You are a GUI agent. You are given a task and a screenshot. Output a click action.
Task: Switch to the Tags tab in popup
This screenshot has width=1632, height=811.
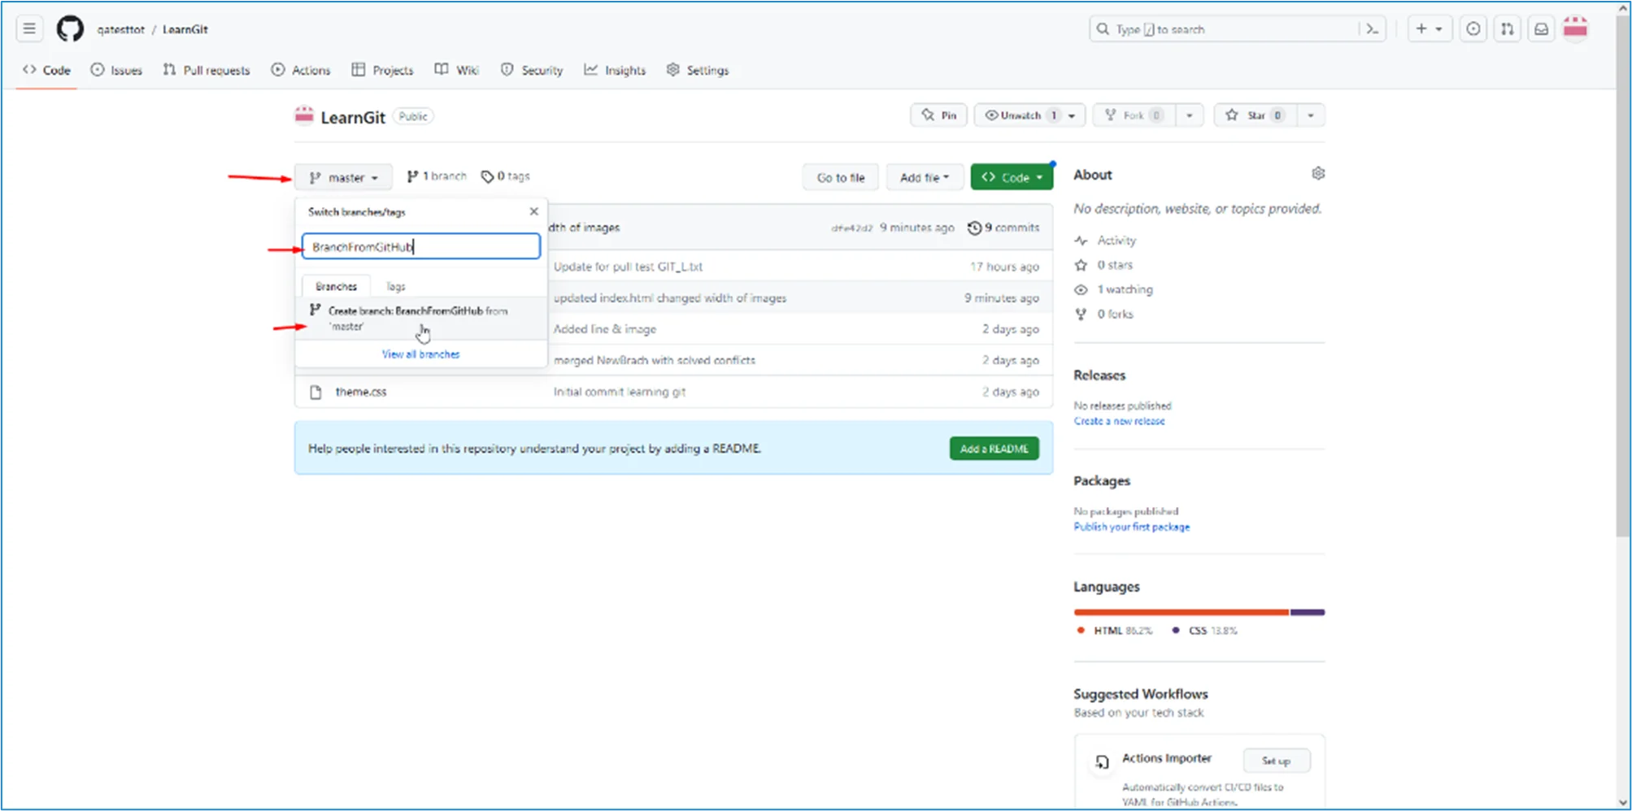coord(395,287)
